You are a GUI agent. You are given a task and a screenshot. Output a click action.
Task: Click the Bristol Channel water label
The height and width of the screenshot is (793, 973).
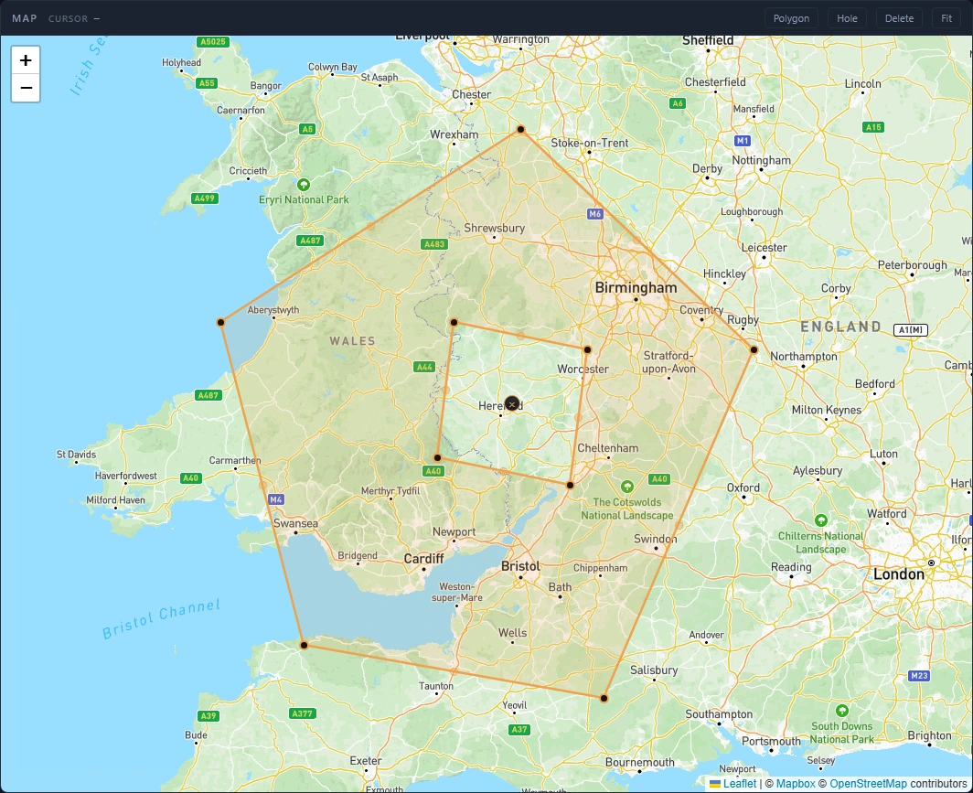tap(161, 619)
